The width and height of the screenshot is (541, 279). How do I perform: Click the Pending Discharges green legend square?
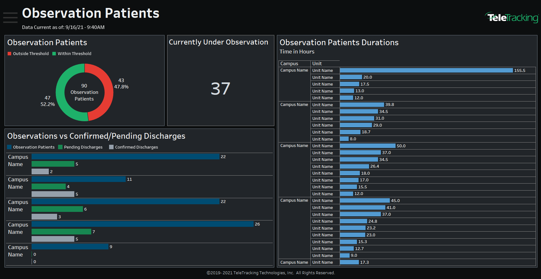point(60,147)
